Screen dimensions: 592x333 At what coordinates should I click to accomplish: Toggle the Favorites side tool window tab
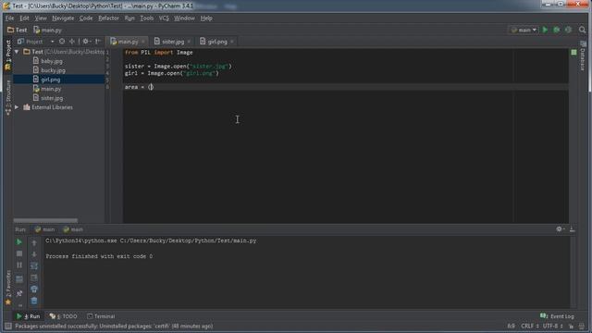tap(8, 288)
